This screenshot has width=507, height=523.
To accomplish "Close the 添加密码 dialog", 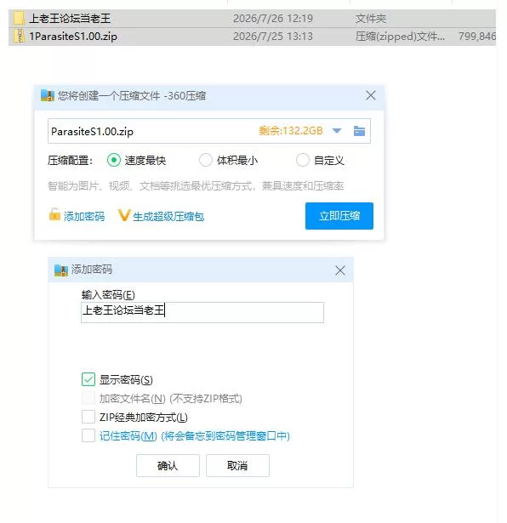I will (x=340, y=270).
